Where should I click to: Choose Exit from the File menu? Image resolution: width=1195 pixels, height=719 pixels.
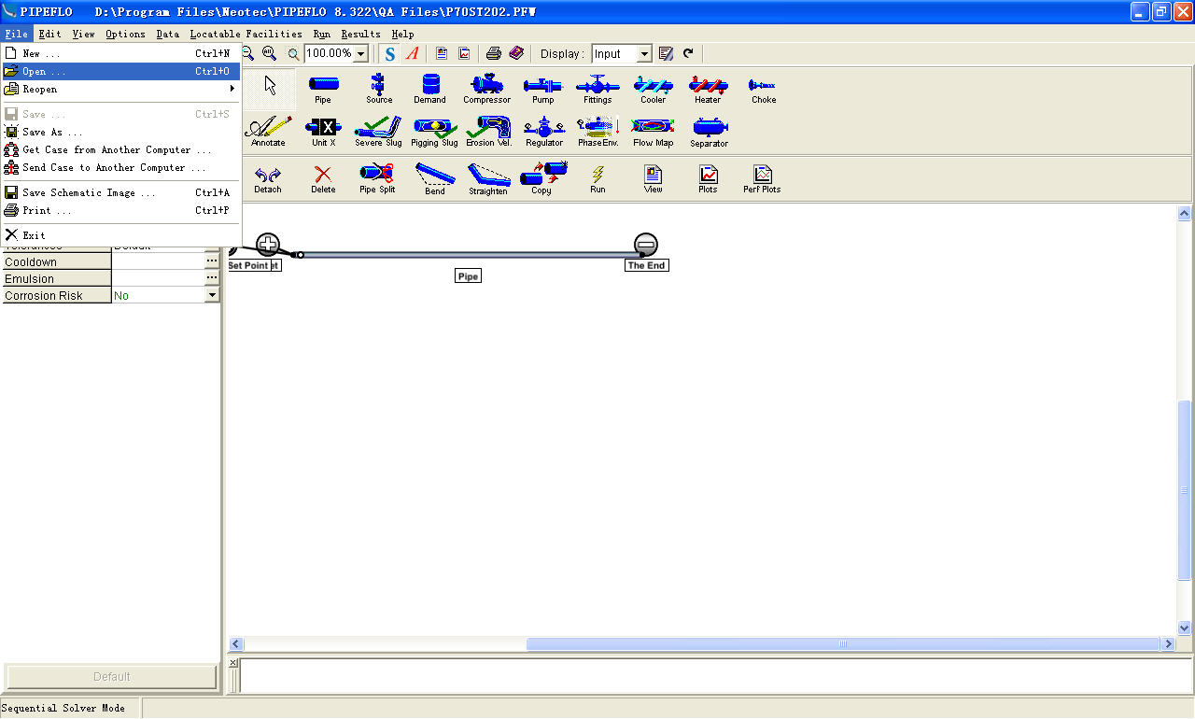pyautogui.click(x=120, y=235)
